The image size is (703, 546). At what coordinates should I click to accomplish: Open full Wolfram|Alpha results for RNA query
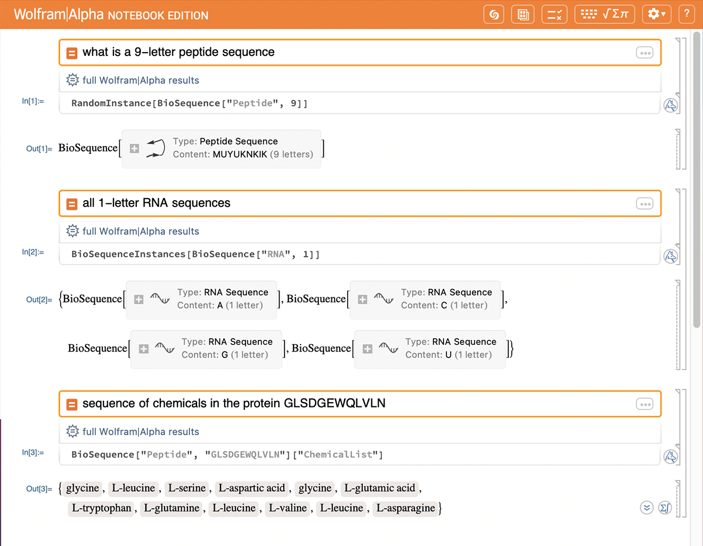(141, 231)
